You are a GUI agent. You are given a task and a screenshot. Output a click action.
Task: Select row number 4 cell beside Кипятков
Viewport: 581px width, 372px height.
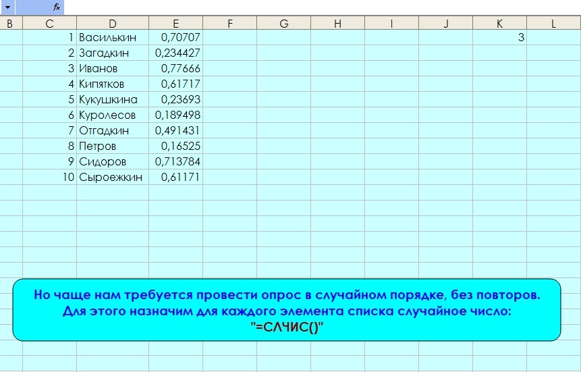50,84
